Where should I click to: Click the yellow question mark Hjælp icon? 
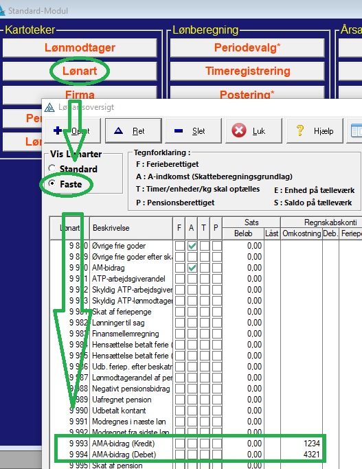299,130
